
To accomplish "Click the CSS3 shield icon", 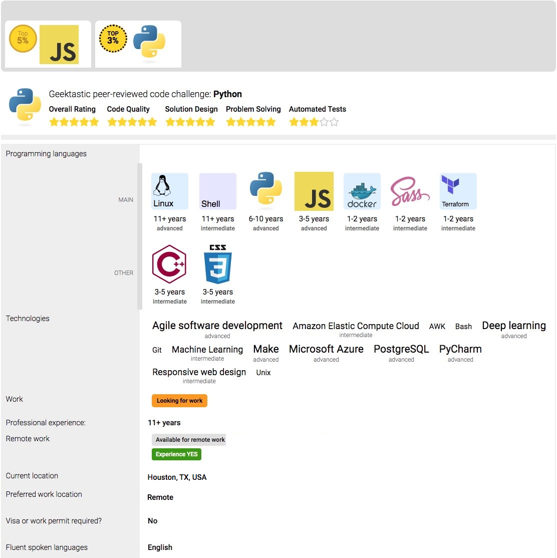I will (218, 264).
